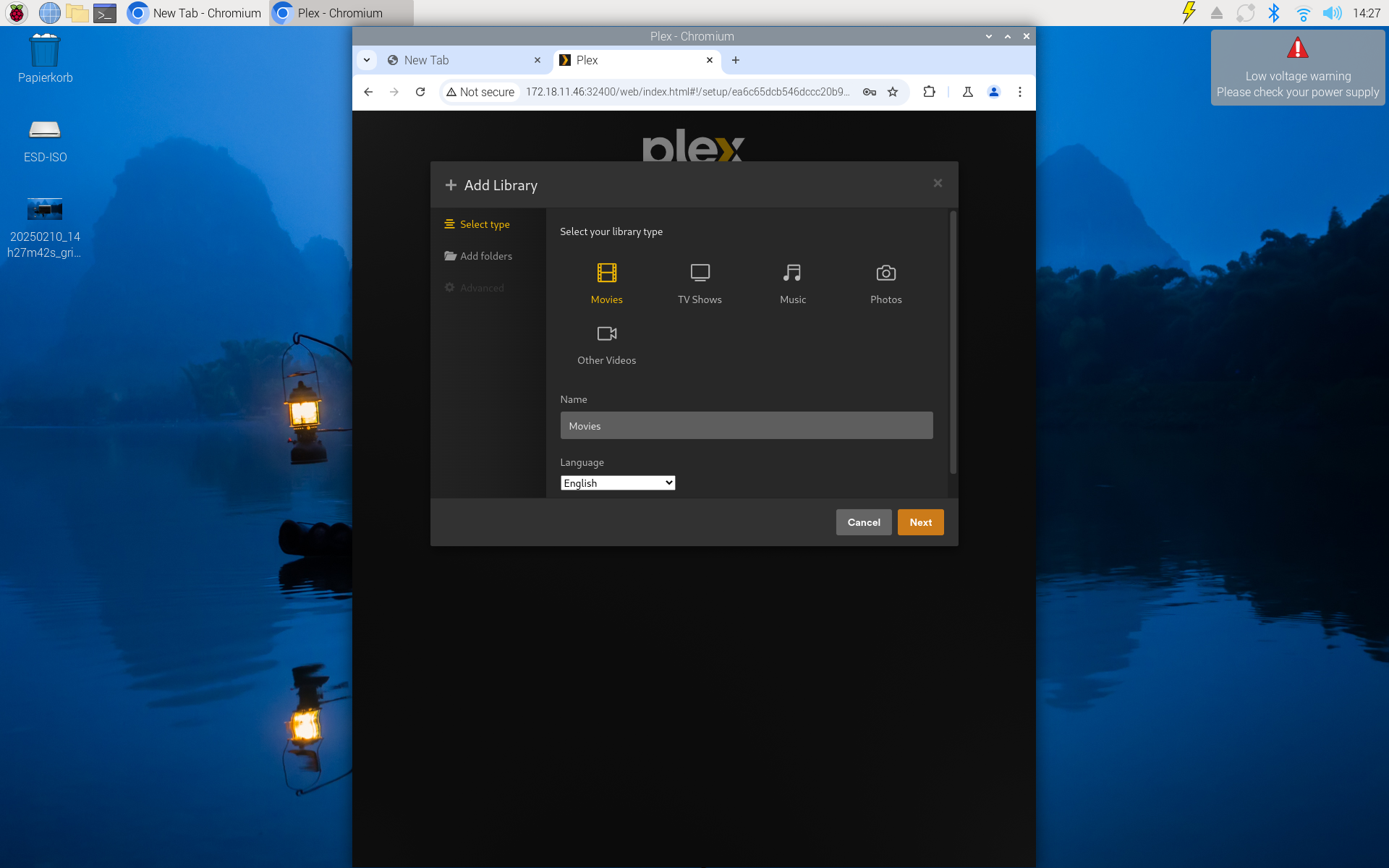Switch to New Tab - Chromium window
1389x868 pixels.
195,13
